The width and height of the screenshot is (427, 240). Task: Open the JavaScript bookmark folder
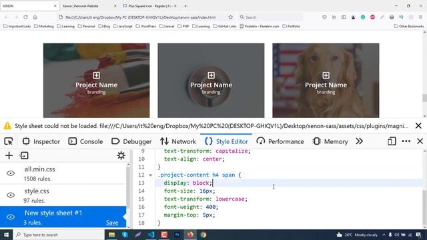[x=123, y=27]
